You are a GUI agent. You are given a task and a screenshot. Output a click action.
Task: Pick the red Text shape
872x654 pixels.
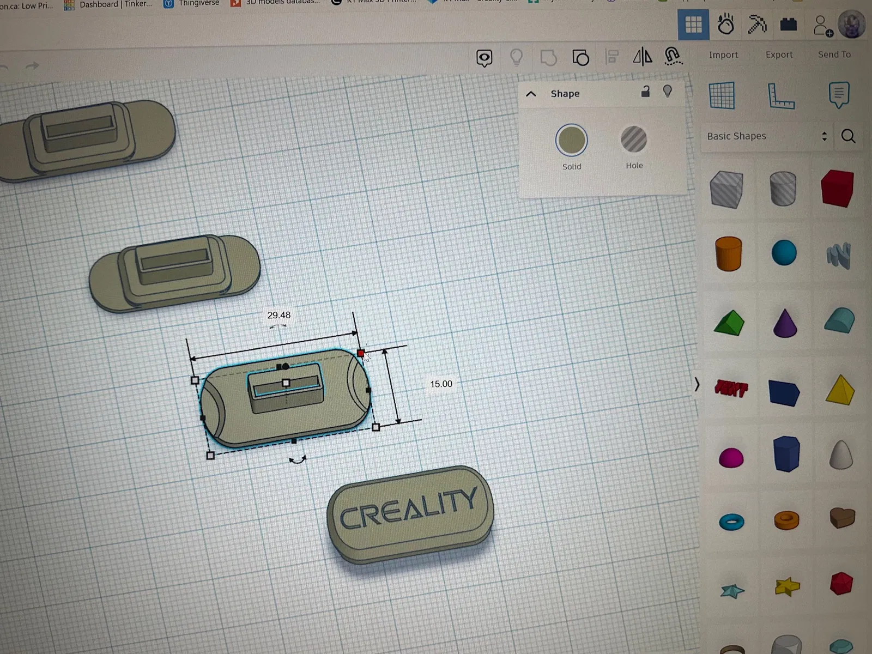click(731, 388)
